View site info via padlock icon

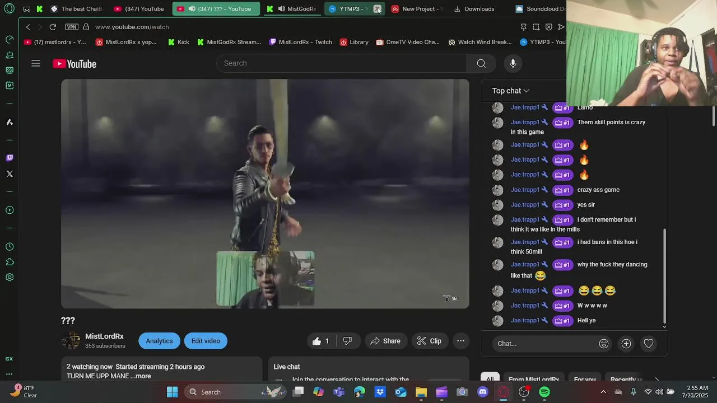pyautogui.click(x=86, y=27)
